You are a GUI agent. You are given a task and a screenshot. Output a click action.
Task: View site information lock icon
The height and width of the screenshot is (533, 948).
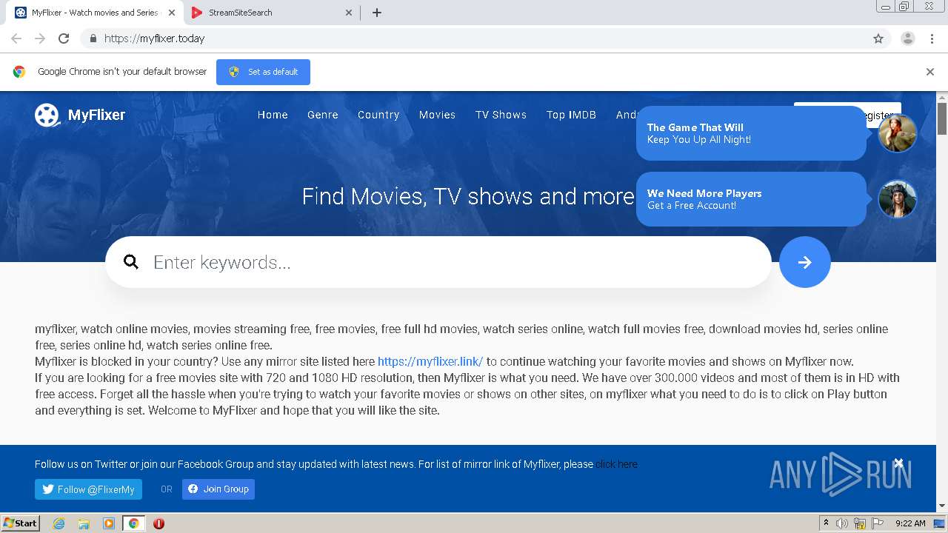coord(93,38)
